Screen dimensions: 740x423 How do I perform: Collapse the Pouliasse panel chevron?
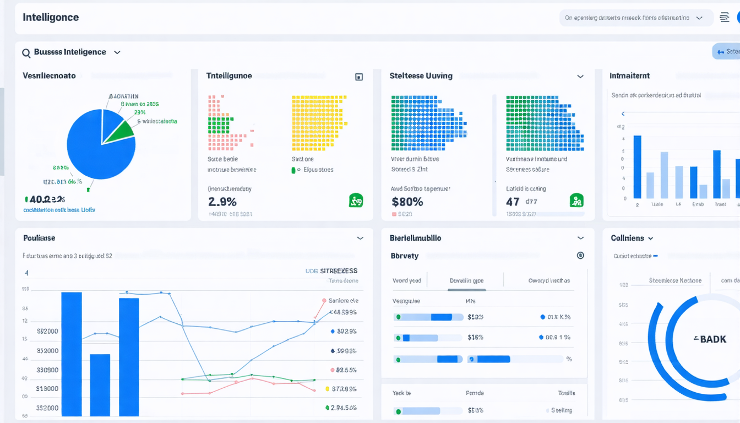click(360, 238)
